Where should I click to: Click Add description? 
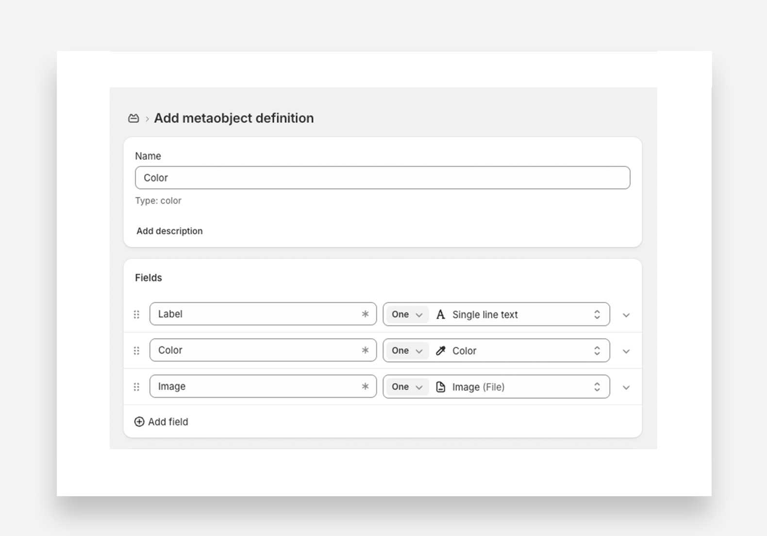[x=169, y=231]
